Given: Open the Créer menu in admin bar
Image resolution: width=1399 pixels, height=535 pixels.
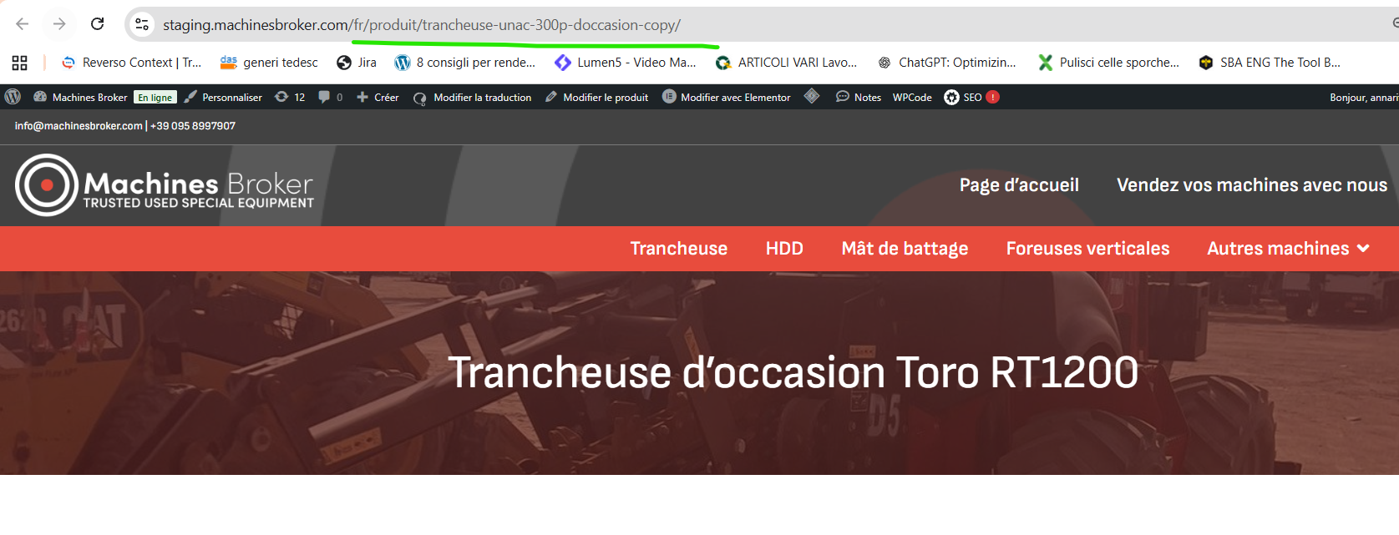Looking at the screenshot, I should (x=378, y=97).
